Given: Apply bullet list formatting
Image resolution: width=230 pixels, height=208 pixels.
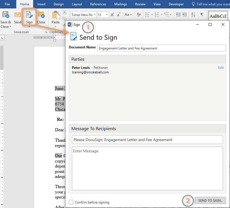Looking at the screenshot, I should point(147,15).
